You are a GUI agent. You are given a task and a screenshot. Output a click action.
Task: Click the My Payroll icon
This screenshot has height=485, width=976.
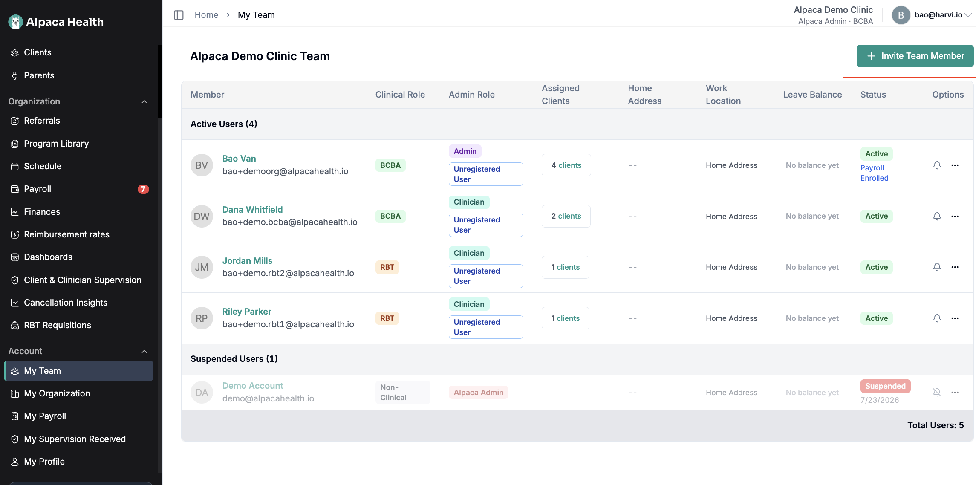coord(15,416)
